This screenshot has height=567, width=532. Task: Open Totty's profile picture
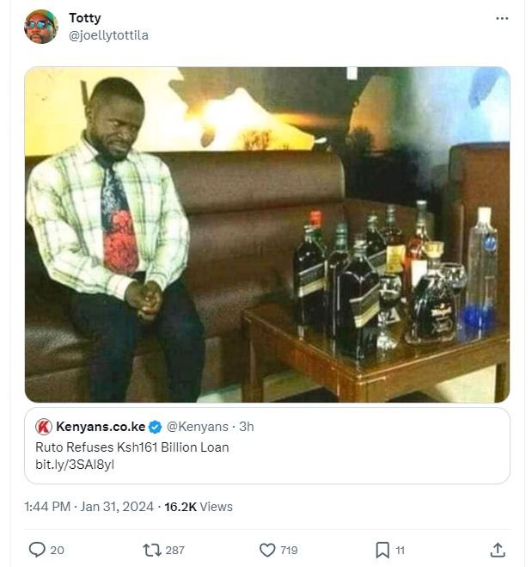click(x=40, y=27)
